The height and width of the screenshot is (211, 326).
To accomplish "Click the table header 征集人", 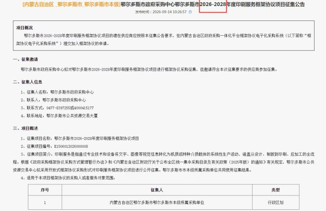I will click(x=157, y=190).
